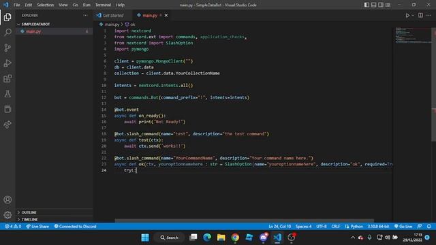Toggle the secondary side bar
The height and width of the screenshot is (245, 436).
381,5
